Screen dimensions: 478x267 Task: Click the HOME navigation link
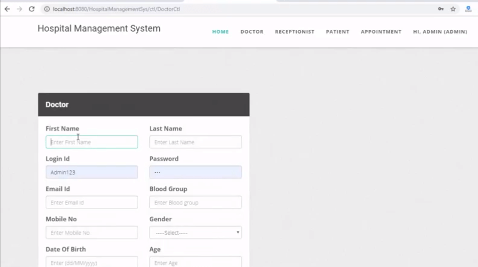click(220, 32)
